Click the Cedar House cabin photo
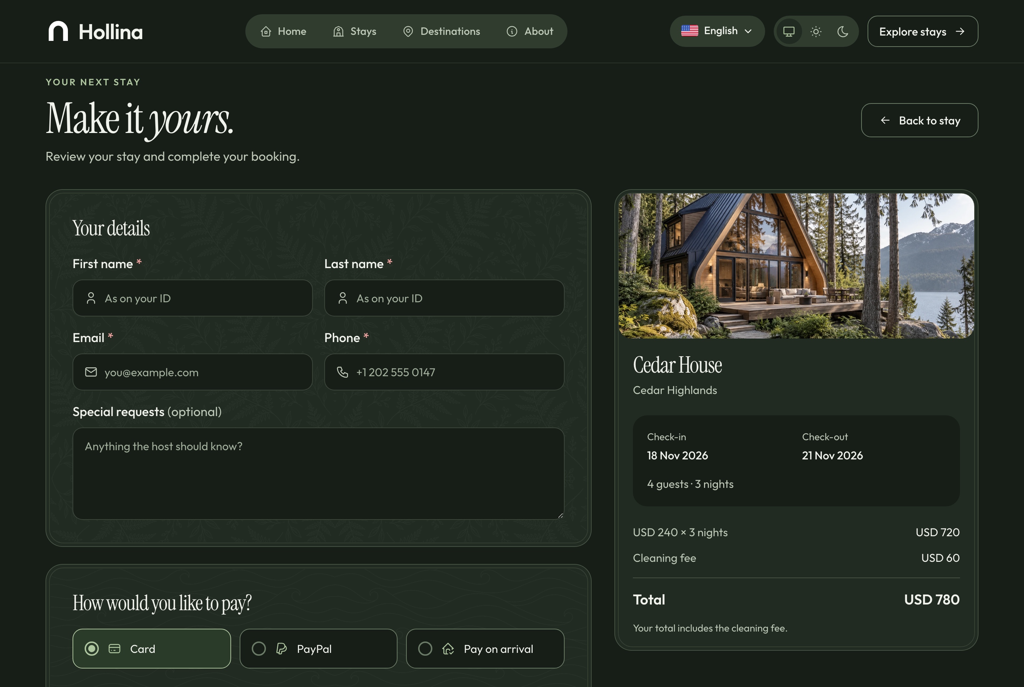Image resolution: width=1024 pixels, height=687 pixels. [x=796, y=266]
